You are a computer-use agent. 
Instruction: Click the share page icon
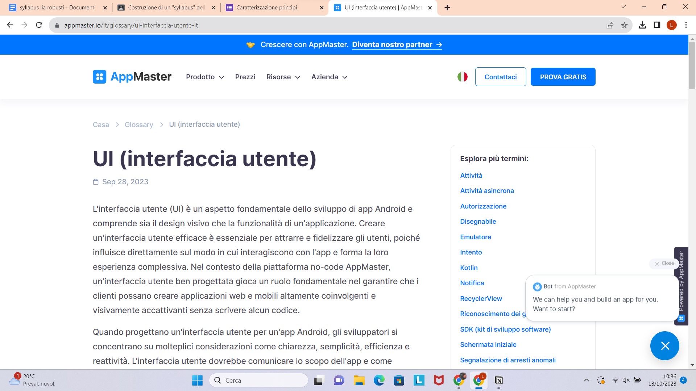[x=610, y=25]
